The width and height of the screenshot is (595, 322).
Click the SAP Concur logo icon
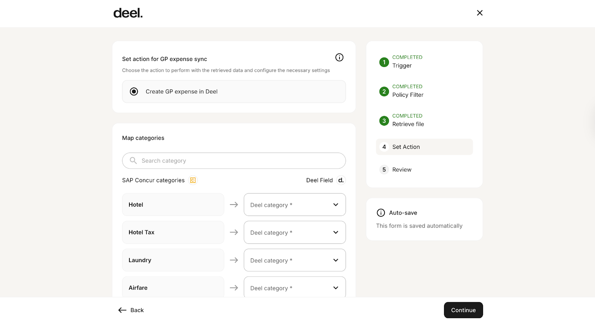(x=193, y=180)
